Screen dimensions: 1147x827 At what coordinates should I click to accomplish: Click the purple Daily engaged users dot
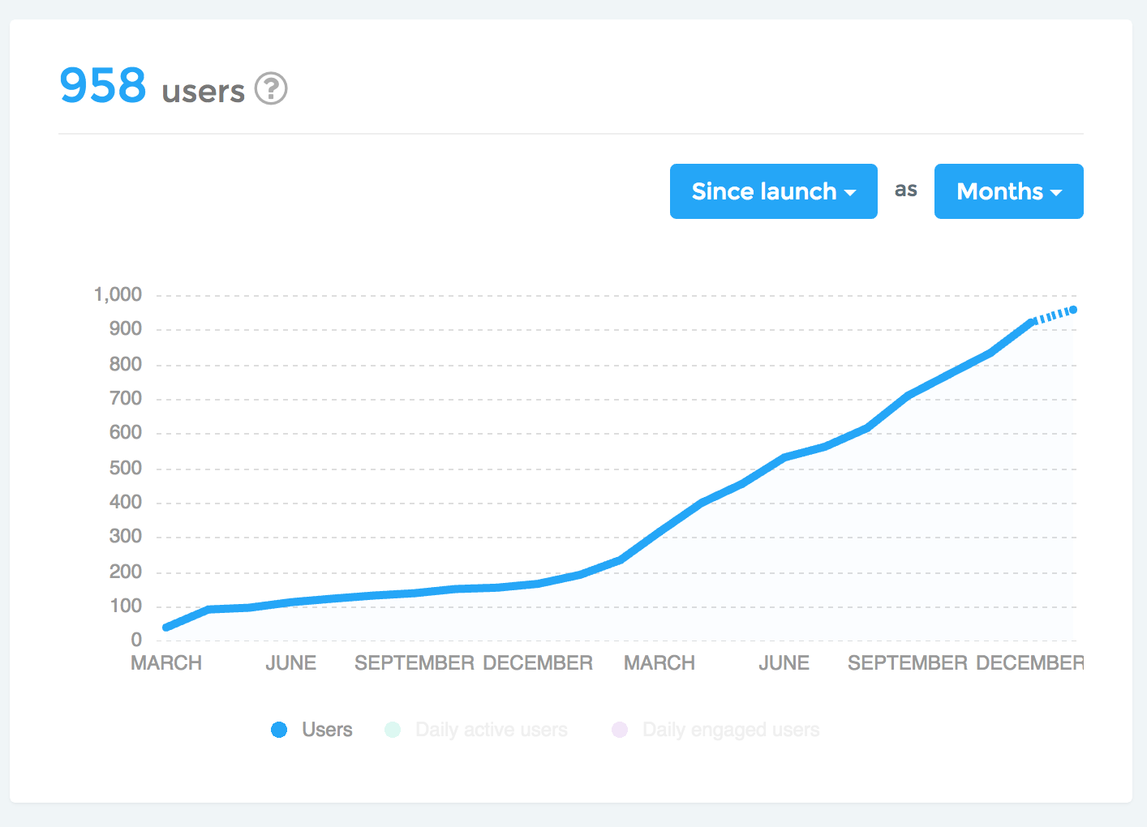620,730
